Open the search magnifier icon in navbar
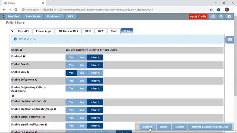 [x=221, y=16]
